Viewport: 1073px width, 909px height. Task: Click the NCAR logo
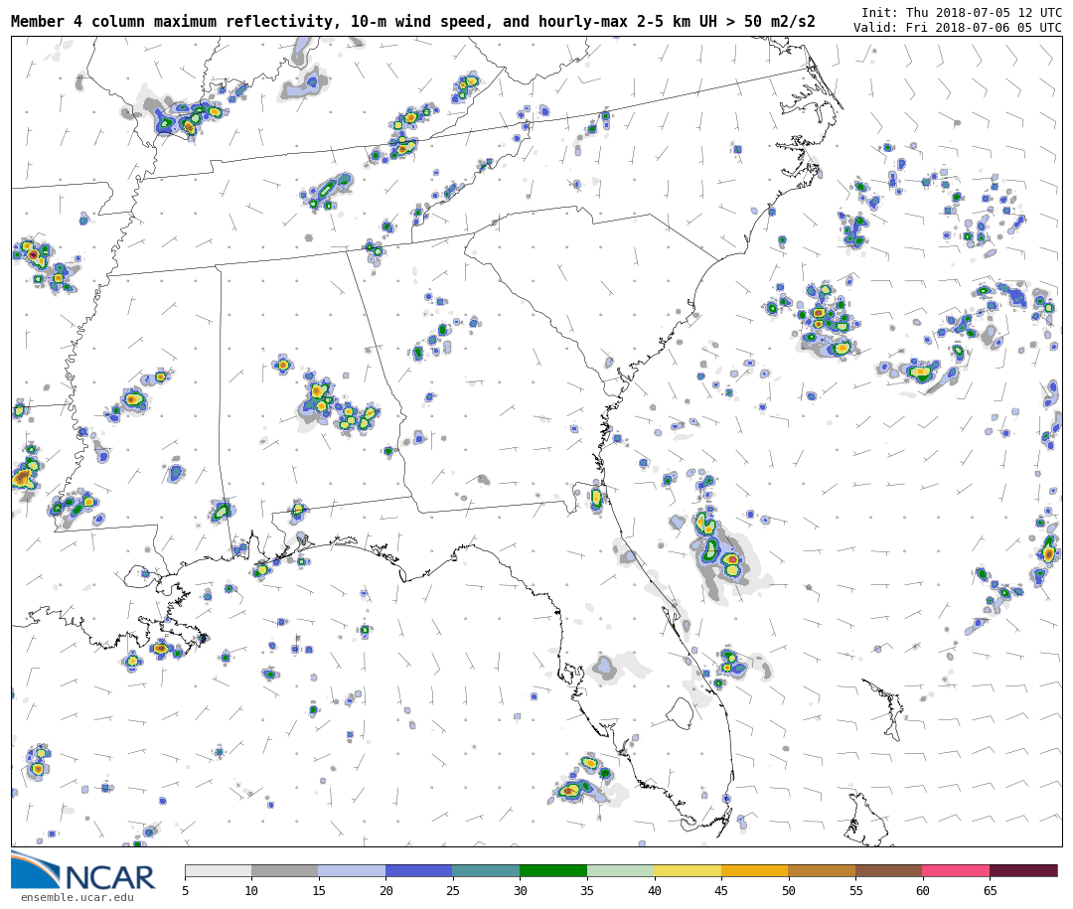point(83,872)
